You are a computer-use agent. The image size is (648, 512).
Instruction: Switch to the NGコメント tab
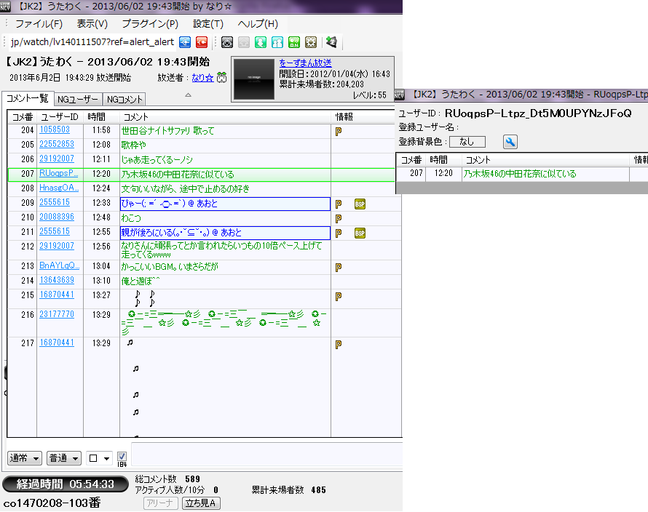click(x=125, y=99)
